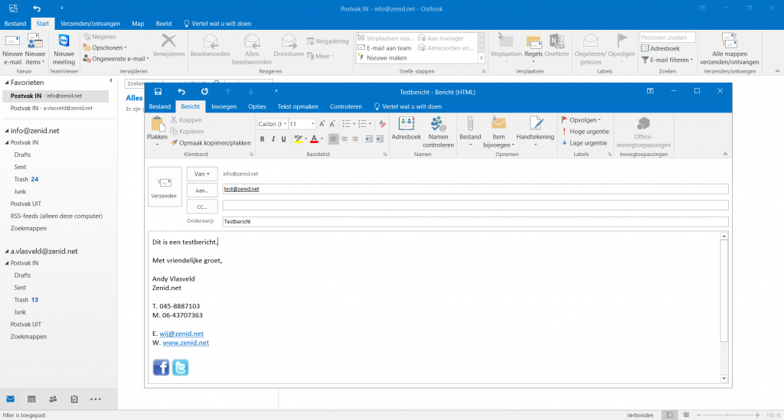Apply Opmaak kopiëren/plakken format painter
Viewport: 784px width, 420px height.
(x=211, y=143)
